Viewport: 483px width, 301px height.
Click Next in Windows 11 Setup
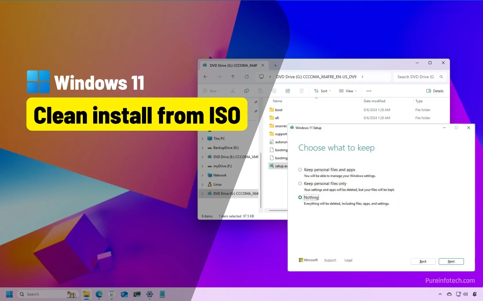tap(451, 261)
